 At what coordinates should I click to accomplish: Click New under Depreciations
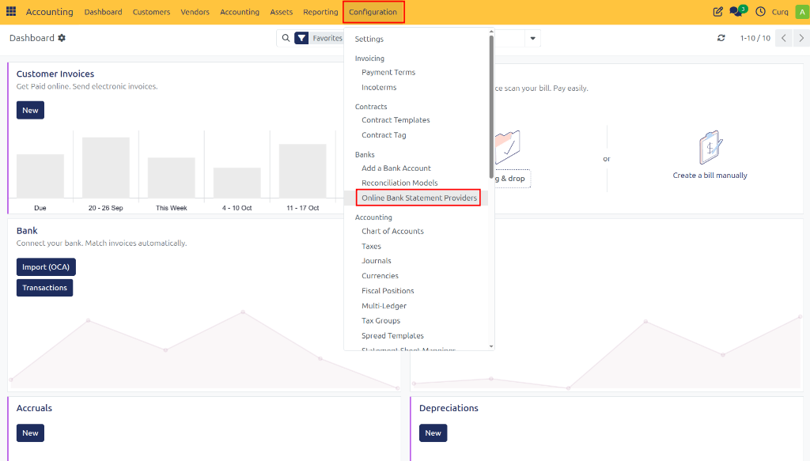pos(433,433)
